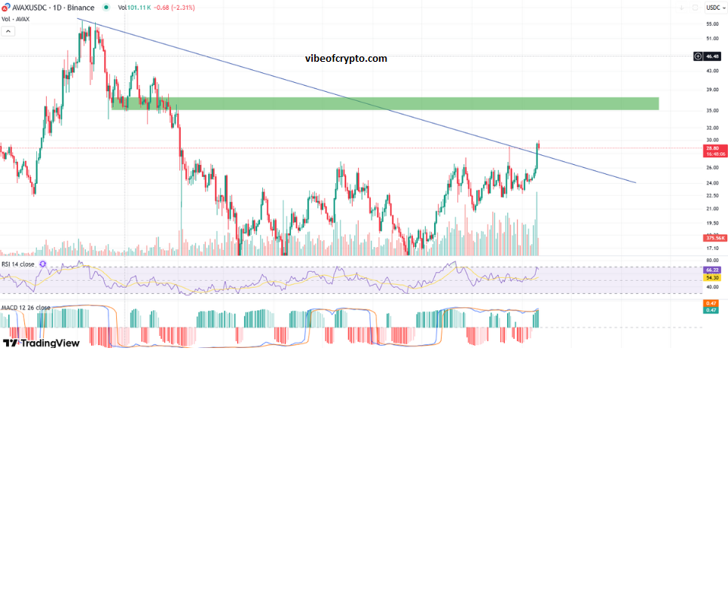The image size is (728, 589).
Task: Click the AVAX coin logo icon
Action: coord(8,8)
